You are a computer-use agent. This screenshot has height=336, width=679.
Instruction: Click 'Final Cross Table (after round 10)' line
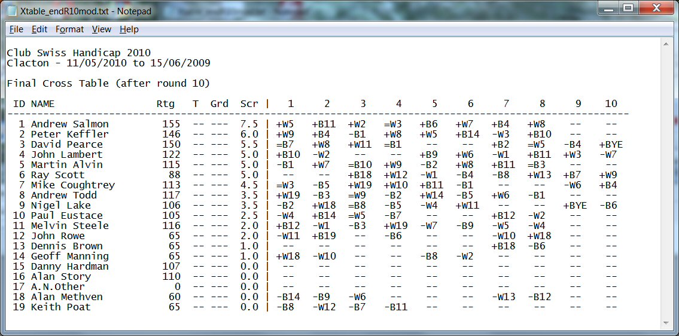point(108,84)
